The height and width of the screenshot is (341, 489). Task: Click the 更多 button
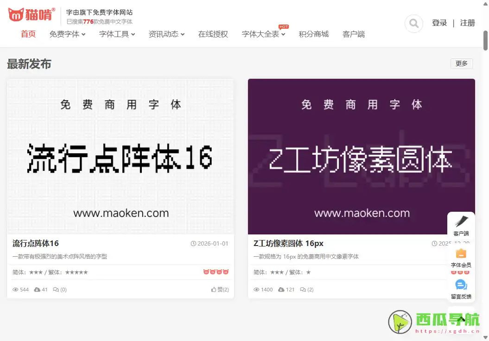click(461, 63)
